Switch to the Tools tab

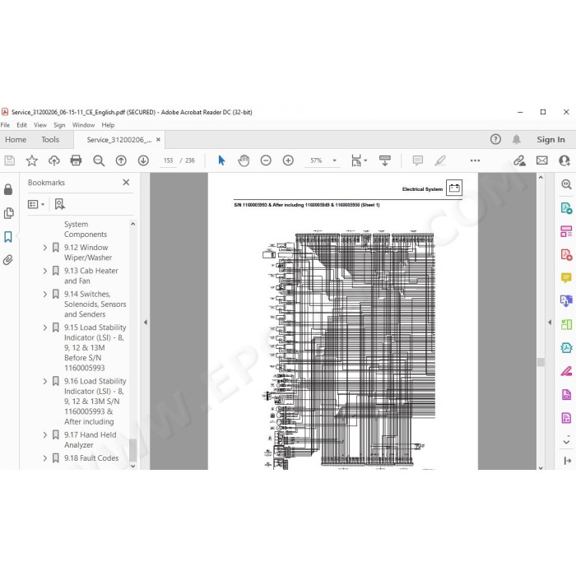click(x=50, y=140)
